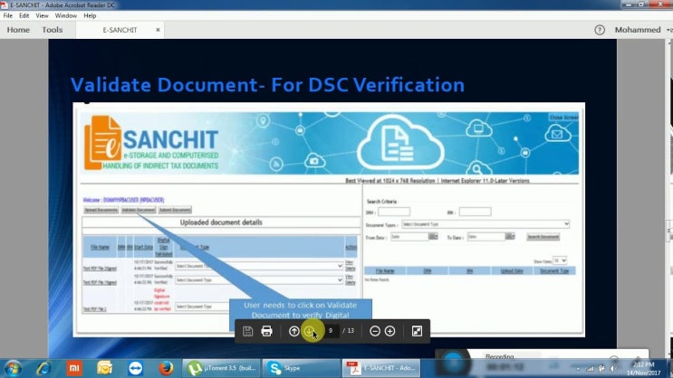Screen dimensions: 673x378
Task: Go to next page with down arrow
Action: coord(309,331)
